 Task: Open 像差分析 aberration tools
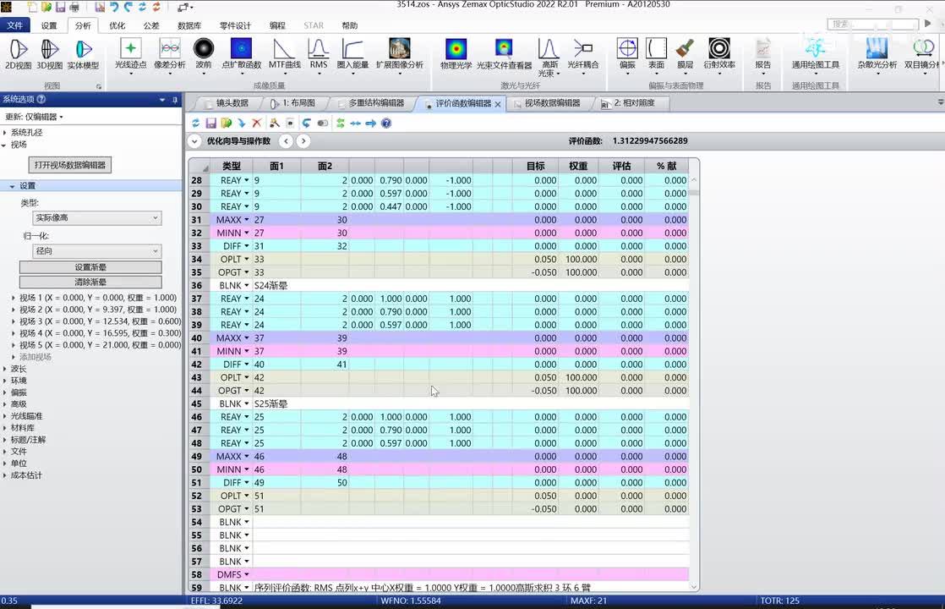pyautogui.click(x=170, y=56)
